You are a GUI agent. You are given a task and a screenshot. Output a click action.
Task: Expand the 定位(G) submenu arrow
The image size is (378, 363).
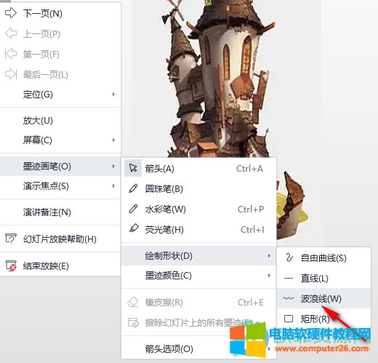point(113,94)
